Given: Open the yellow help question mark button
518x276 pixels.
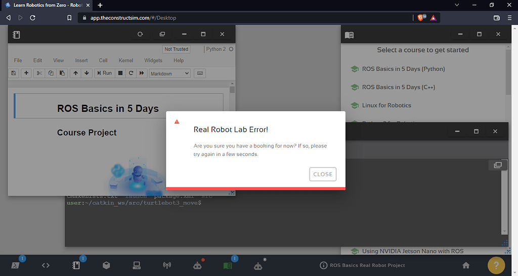Looking at the screenshot, I should 496,265.
